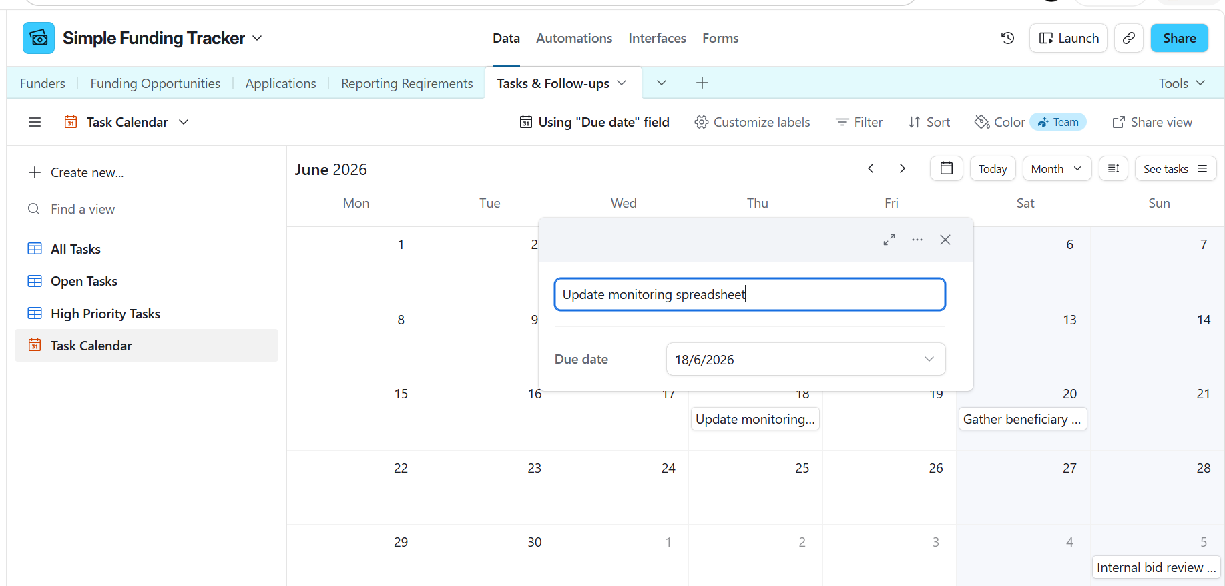
Task: Switch to the Automations tab
Action: (x=574, y=38)
